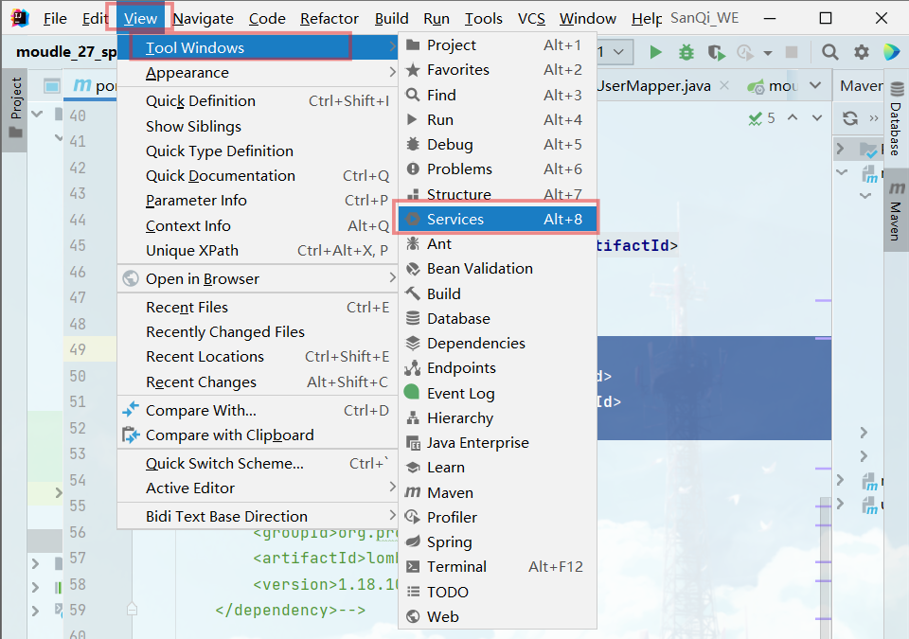The image size is (909, 639).
Task: Click the Stop square icon in toolbar
Action: tap(792, 52)
